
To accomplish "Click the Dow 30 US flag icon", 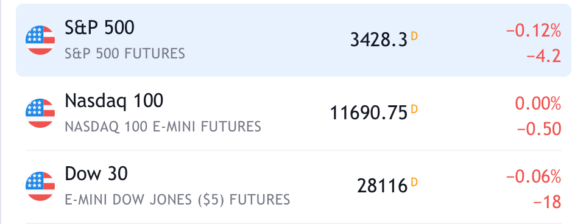I will pyautogui.click(x=40, y=186).
